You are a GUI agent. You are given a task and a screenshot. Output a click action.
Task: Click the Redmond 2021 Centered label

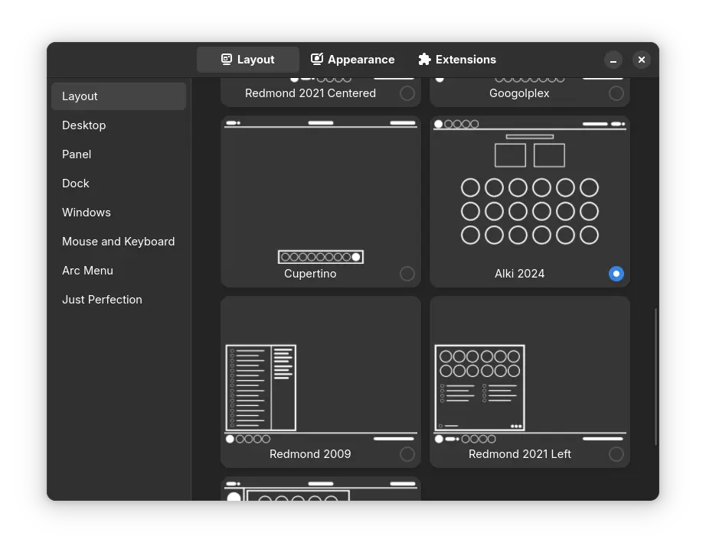point(310,93)
